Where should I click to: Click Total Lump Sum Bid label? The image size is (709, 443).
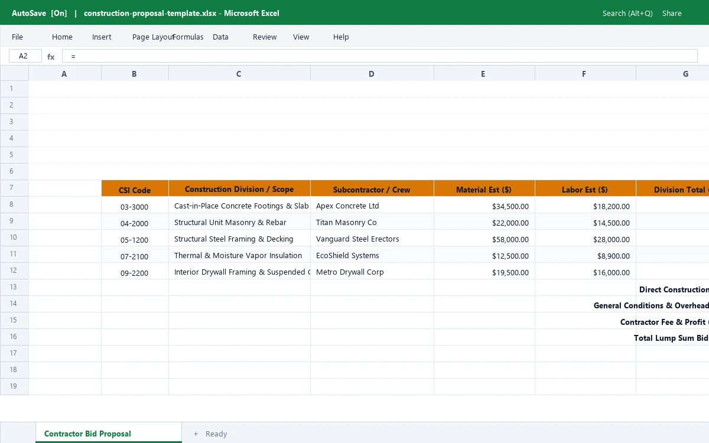pyautogui.click(x=671, y=338)
